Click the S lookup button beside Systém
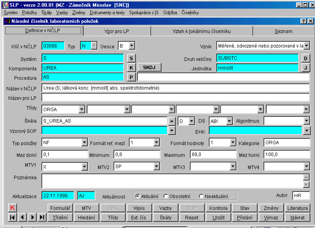Viewport: 315px width, 228px height. click(132, 58)
